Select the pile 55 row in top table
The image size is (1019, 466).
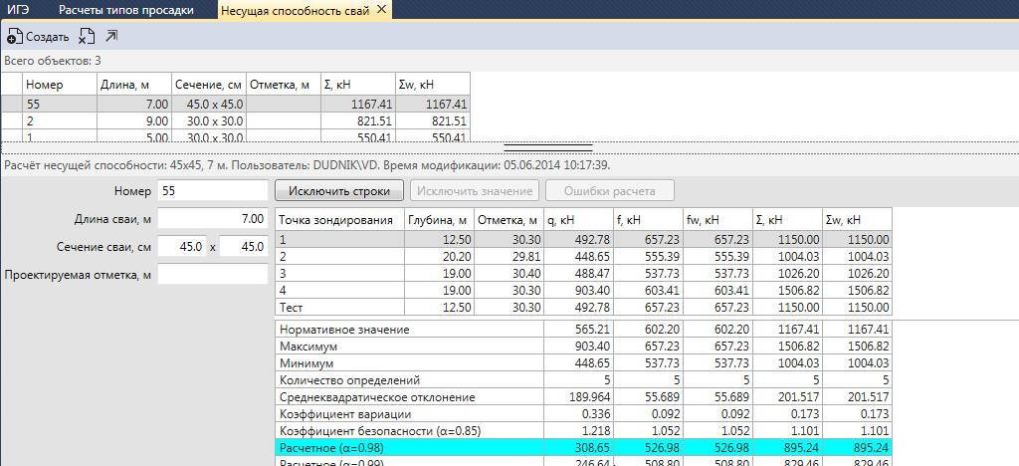coord(235,103)
